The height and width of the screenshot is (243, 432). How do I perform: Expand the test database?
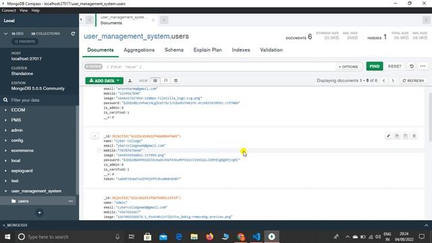[x=5, y=181]
